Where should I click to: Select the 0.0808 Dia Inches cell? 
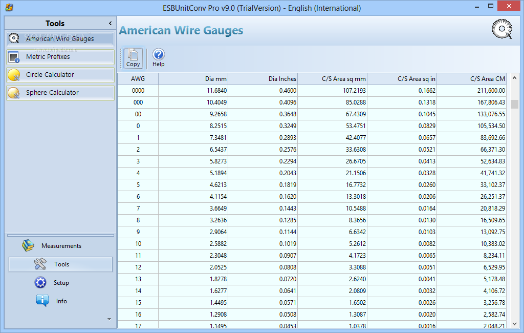(x=263, y=267)
